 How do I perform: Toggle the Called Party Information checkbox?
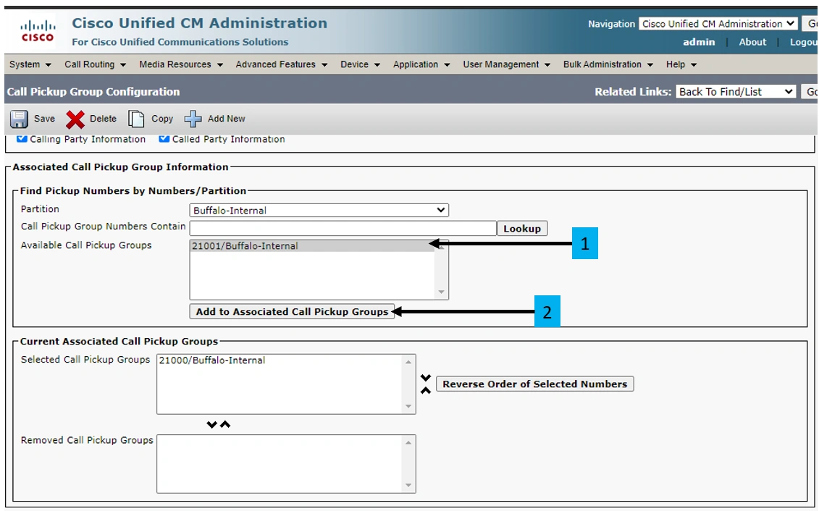(x=164, y=139)
